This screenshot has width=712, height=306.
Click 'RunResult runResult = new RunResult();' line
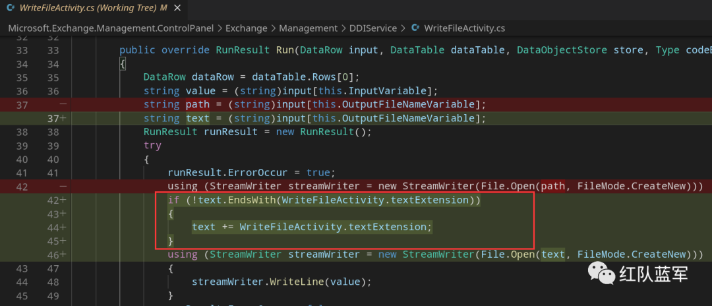point(258,132)
